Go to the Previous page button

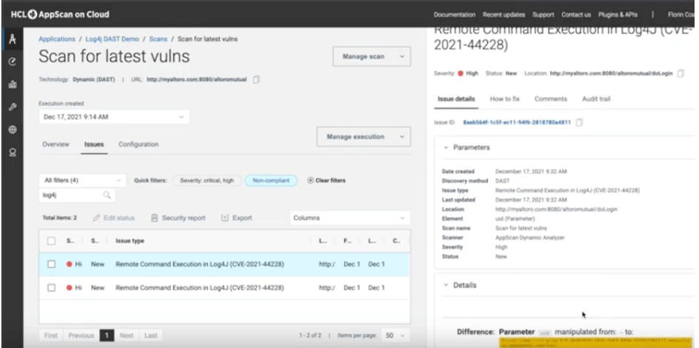(x=81, y=335)
